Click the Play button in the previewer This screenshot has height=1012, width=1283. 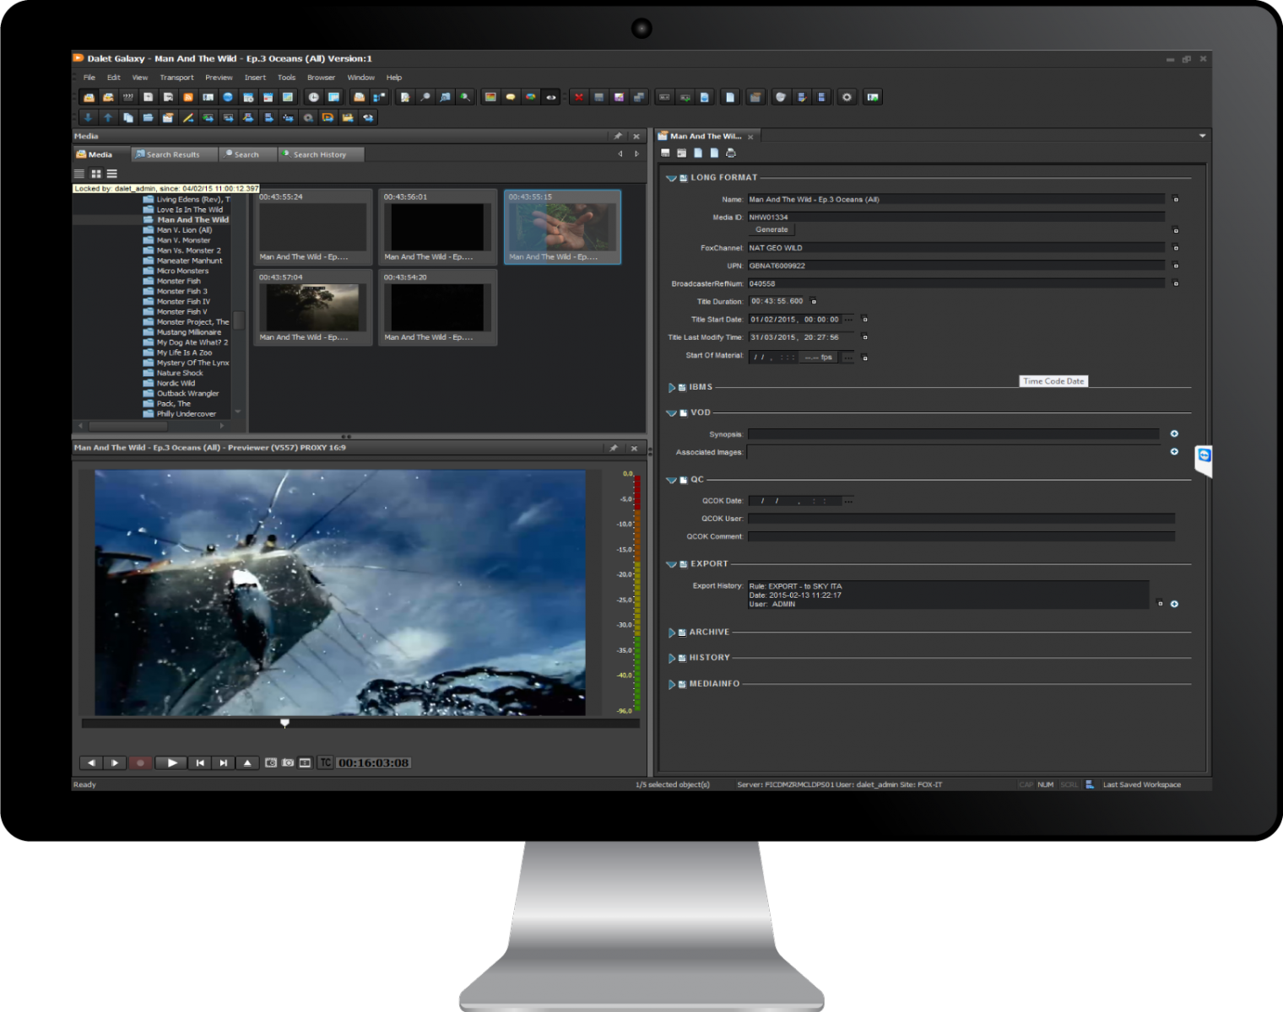point(172,763)
